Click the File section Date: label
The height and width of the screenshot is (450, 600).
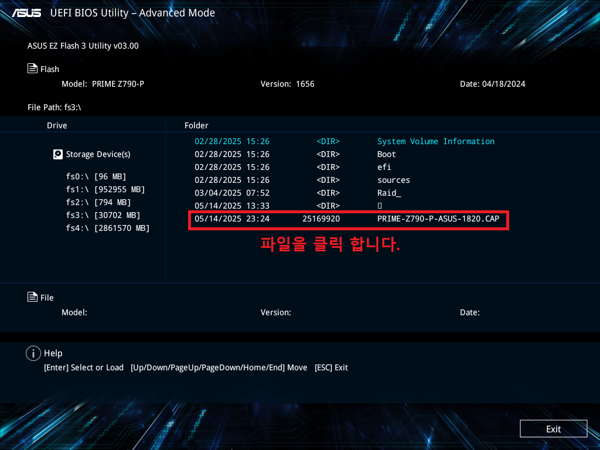[469, 312]
